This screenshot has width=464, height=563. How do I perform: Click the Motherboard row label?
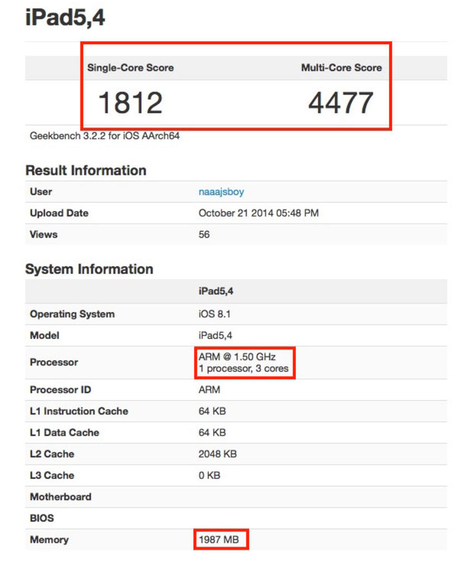[x=61, y=497]
